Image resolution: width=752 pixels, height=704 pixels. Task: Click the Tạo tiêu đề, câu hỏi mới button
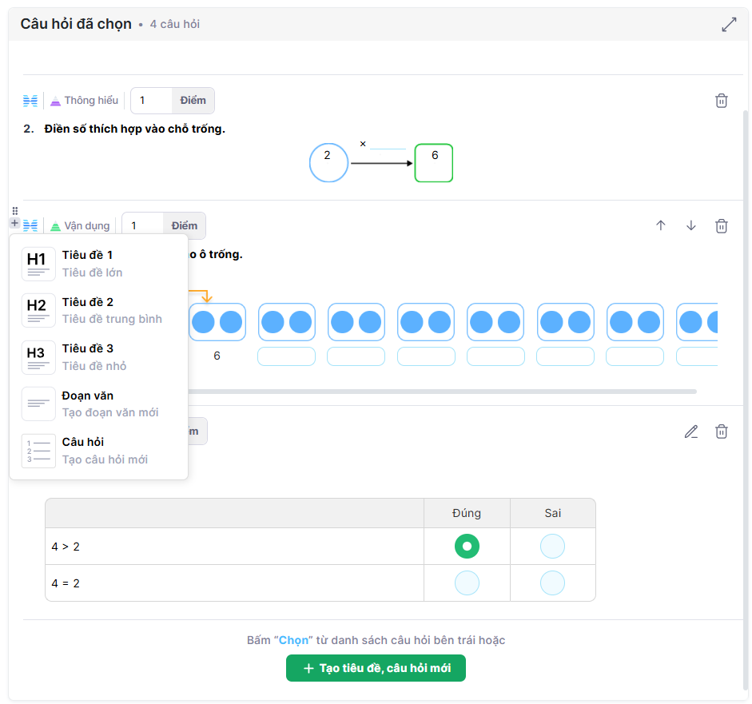(x=376, y=668)
